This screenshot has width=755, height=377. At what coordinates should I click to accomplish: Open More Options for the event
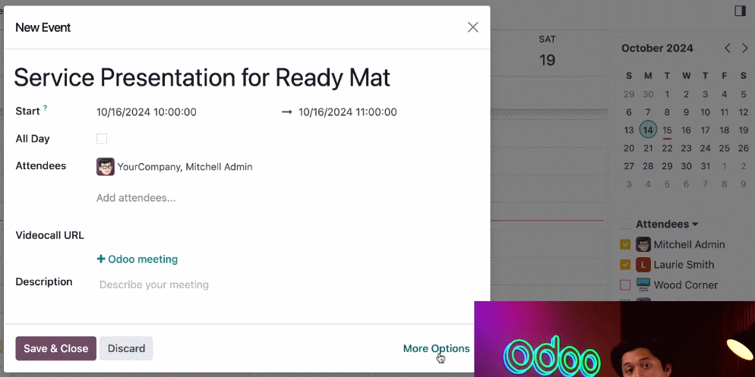(x=436, y=349)
